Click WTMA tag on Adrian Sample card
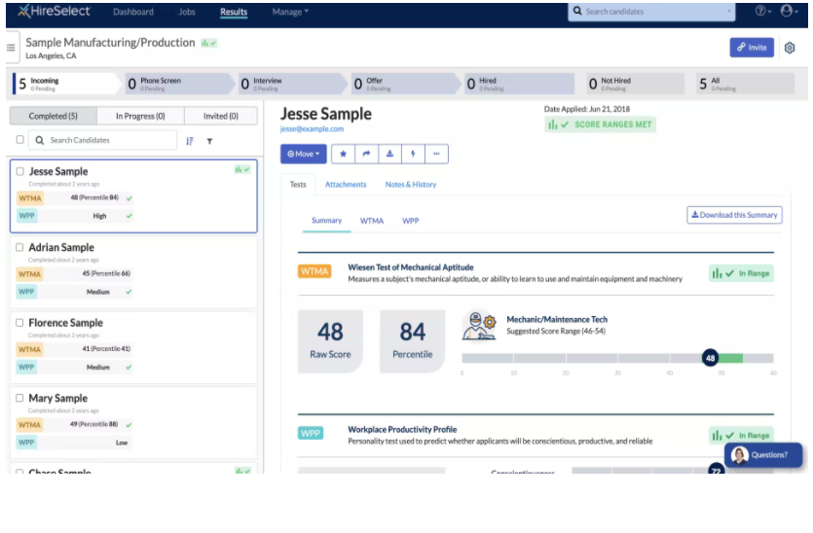This screenshot has height=533, width=813. [x=29, y=274]
